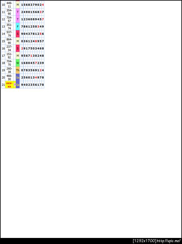Click the 449-11 number cell
This screenshot has width=182, height=244.
click(9, 5)
